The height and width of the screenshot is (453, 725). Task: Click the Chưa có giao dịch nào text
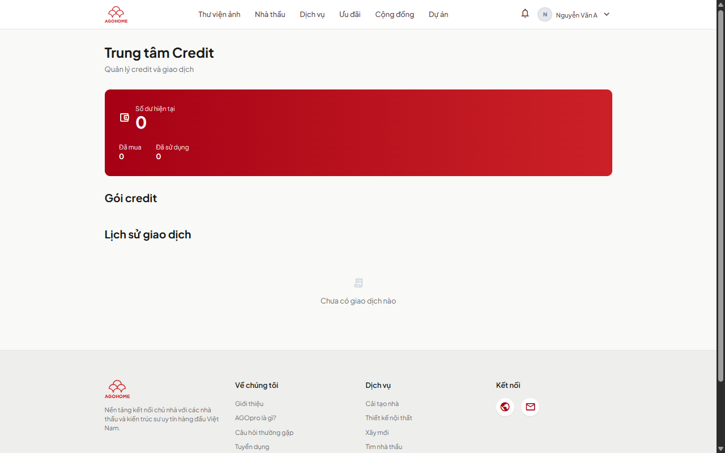click(x=358, y=301)
